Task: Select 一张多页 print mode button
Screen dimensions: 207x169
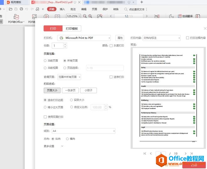Action: coord(70,90)
